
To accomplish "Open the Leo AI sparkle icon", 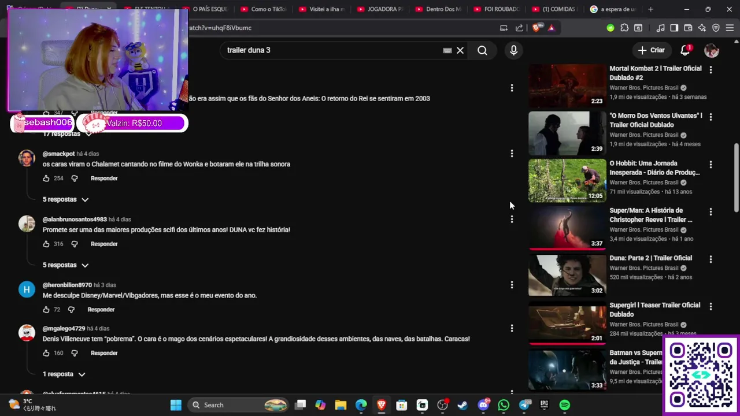I will tap(702, 28).
